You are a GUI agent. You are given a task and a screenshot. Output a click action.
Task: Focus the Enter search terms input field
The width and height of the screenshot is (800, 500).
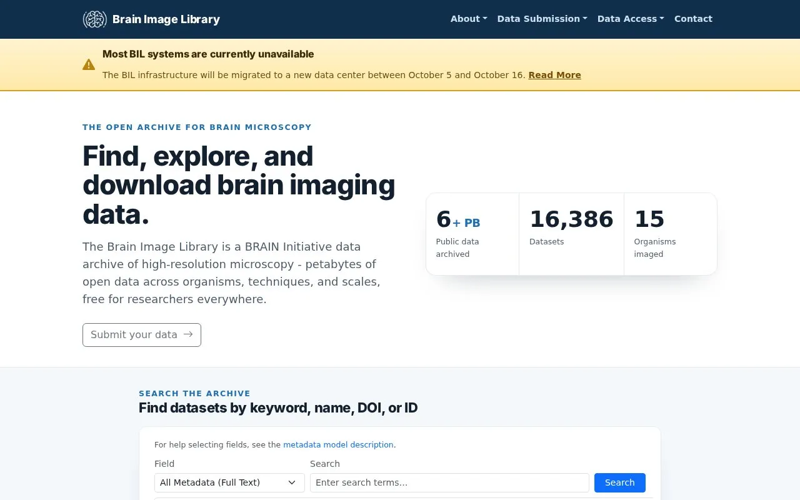(x=449, y=482)
